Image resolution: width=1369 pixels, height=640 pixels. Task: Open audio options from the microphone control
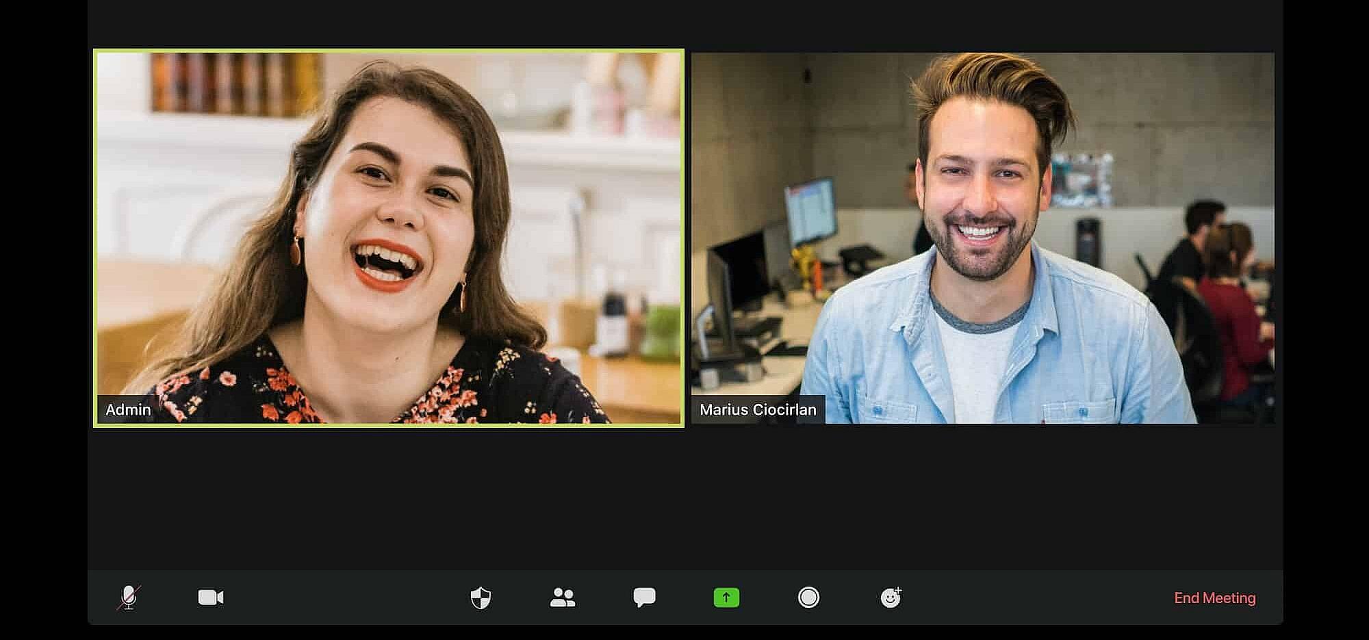[129, 598]
